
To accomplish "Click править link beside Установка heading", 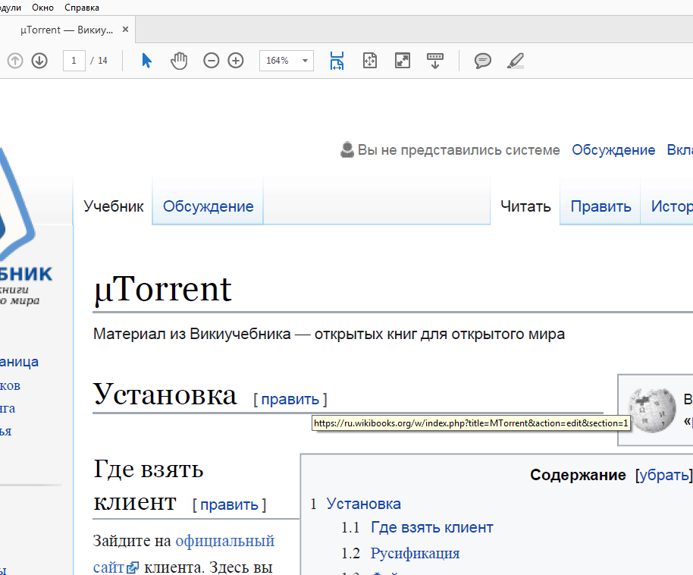I will (x=290, y=399).
